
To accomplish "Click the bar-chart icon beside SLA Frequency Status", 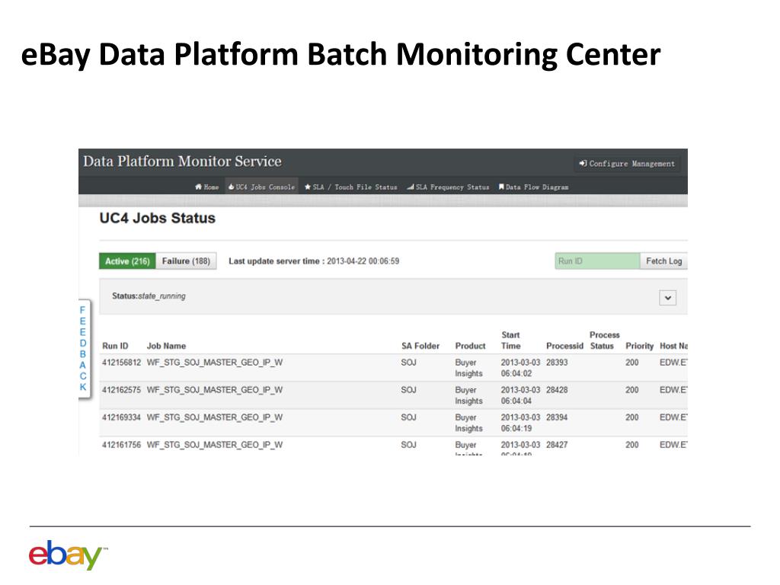I will point(410,187).
